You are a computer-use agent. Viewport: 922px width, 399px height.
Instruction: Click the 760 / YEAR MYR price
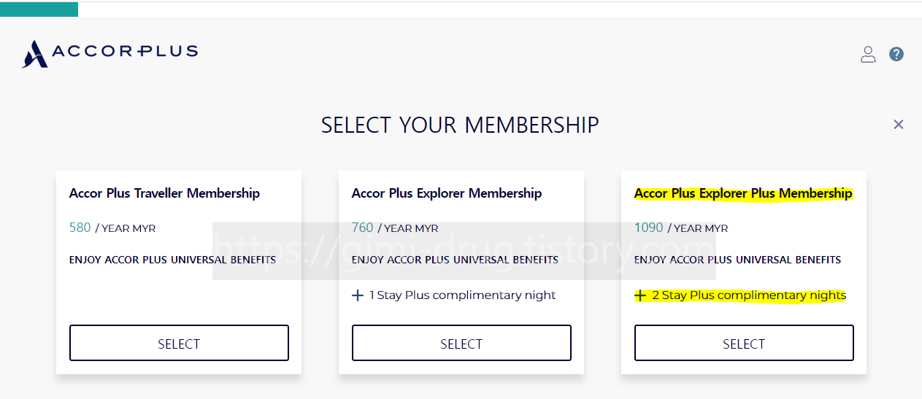[x=395, y=228]
